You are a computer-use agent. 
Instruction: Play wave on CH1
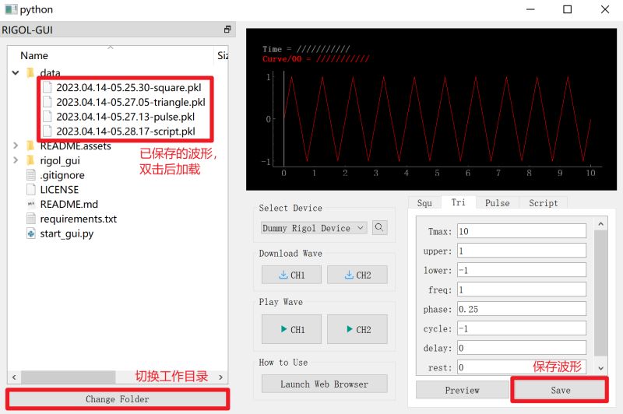pyautogui.click(x=291, y=329)
